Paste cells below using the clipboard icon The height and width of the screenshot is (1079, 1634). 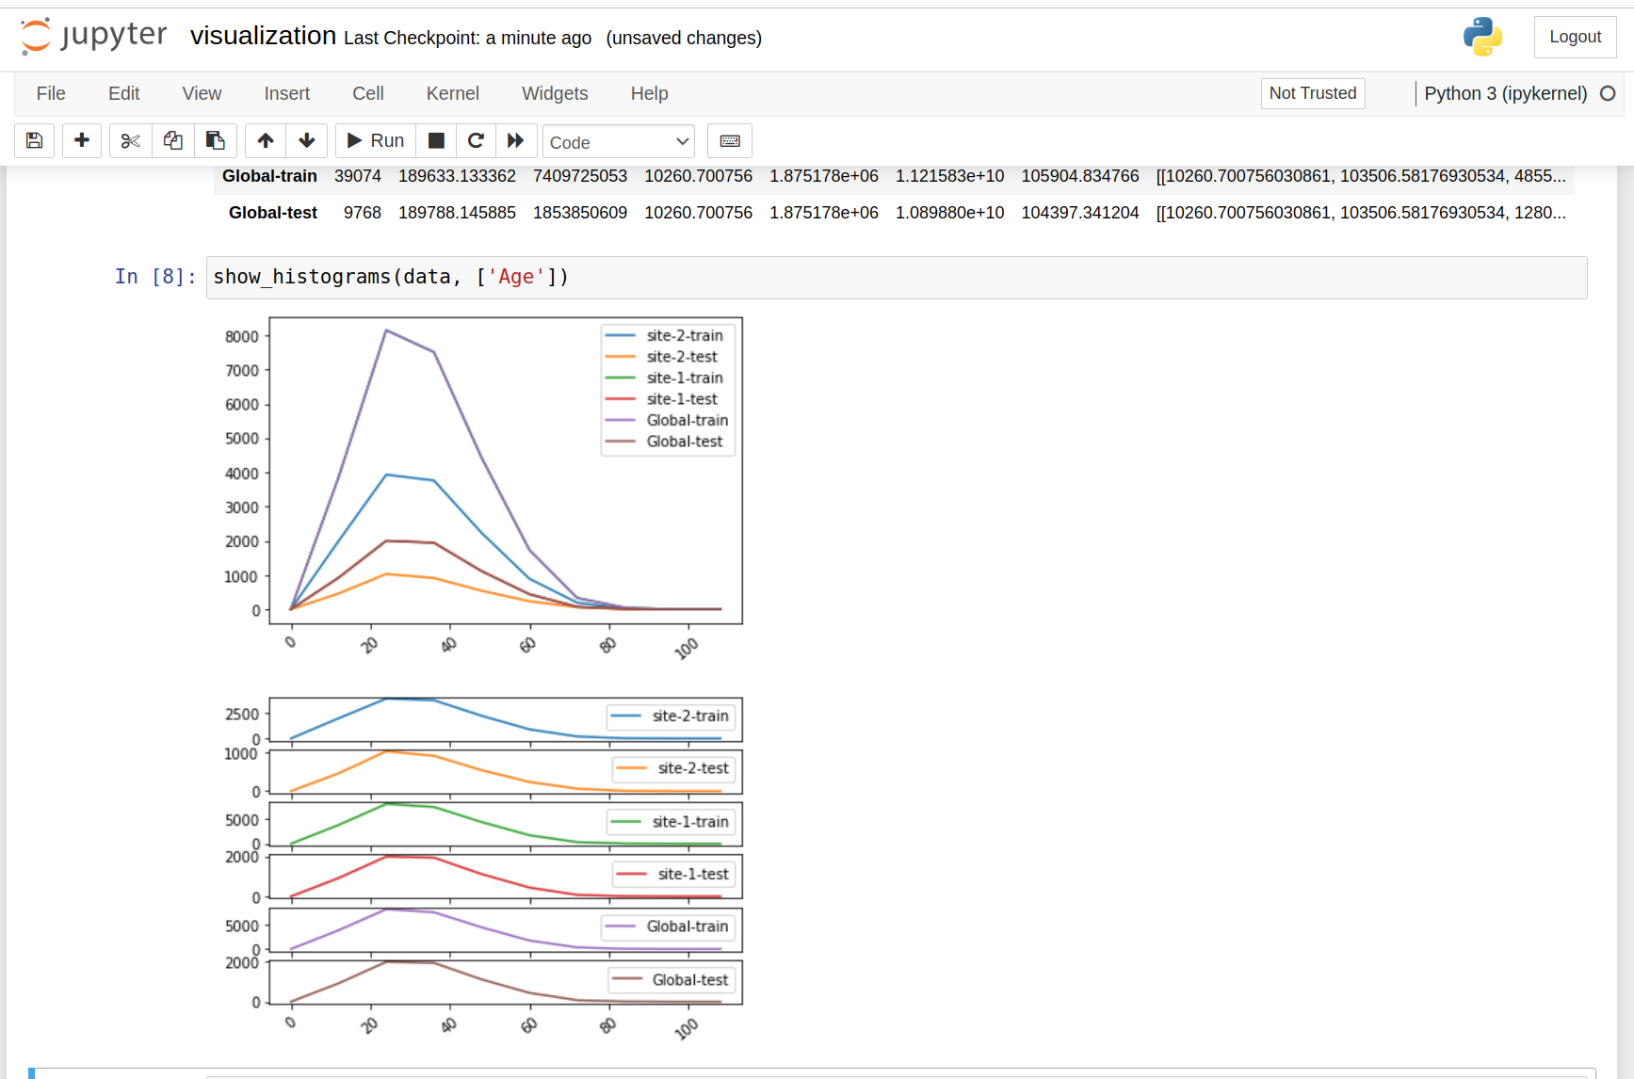tap(215, 141)
